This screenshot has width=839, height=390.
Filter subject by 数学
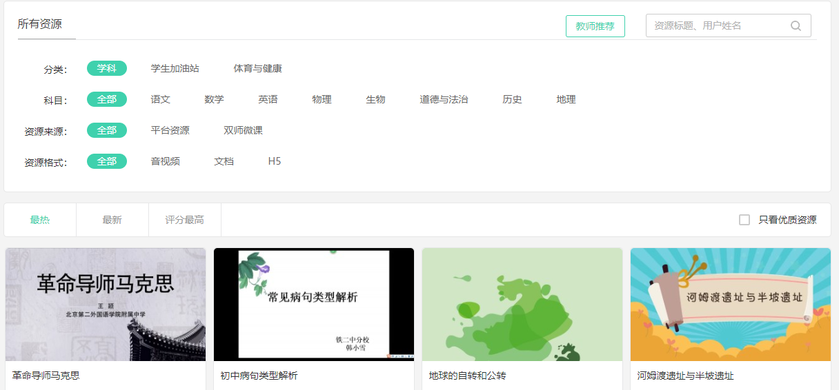coord(215,99)
